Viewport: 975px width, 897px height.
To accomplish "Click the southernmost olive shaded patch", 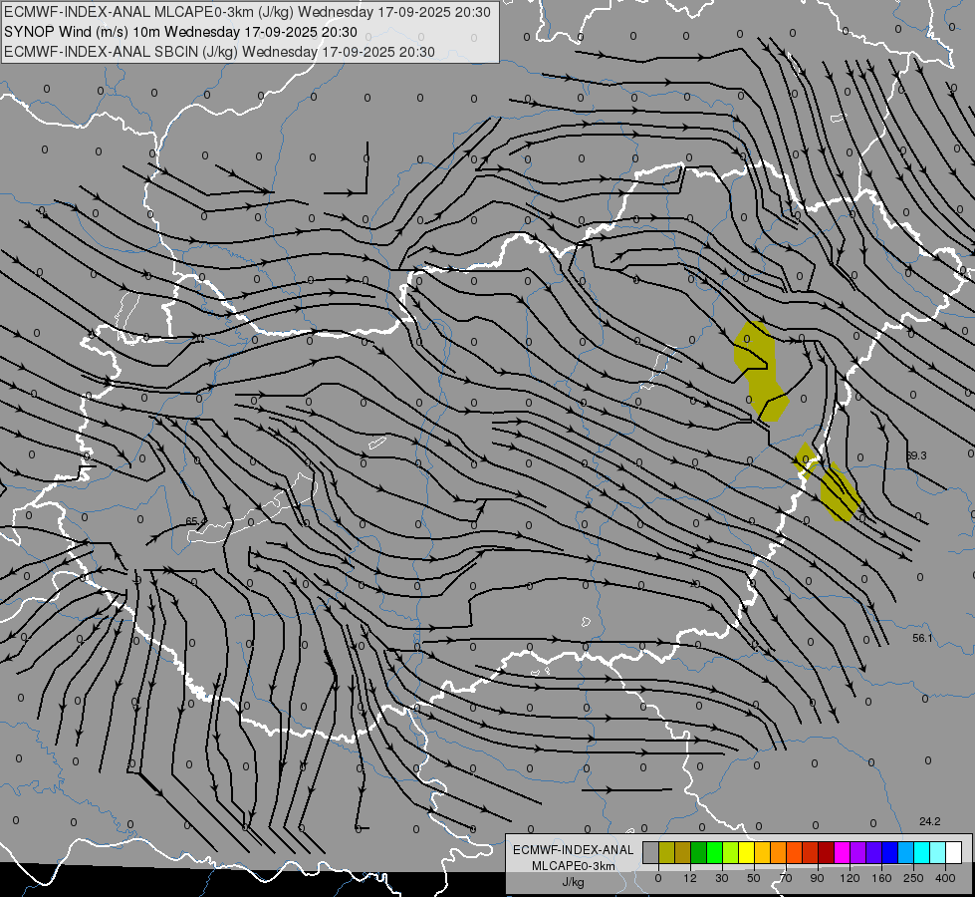I will coord(840,492).
